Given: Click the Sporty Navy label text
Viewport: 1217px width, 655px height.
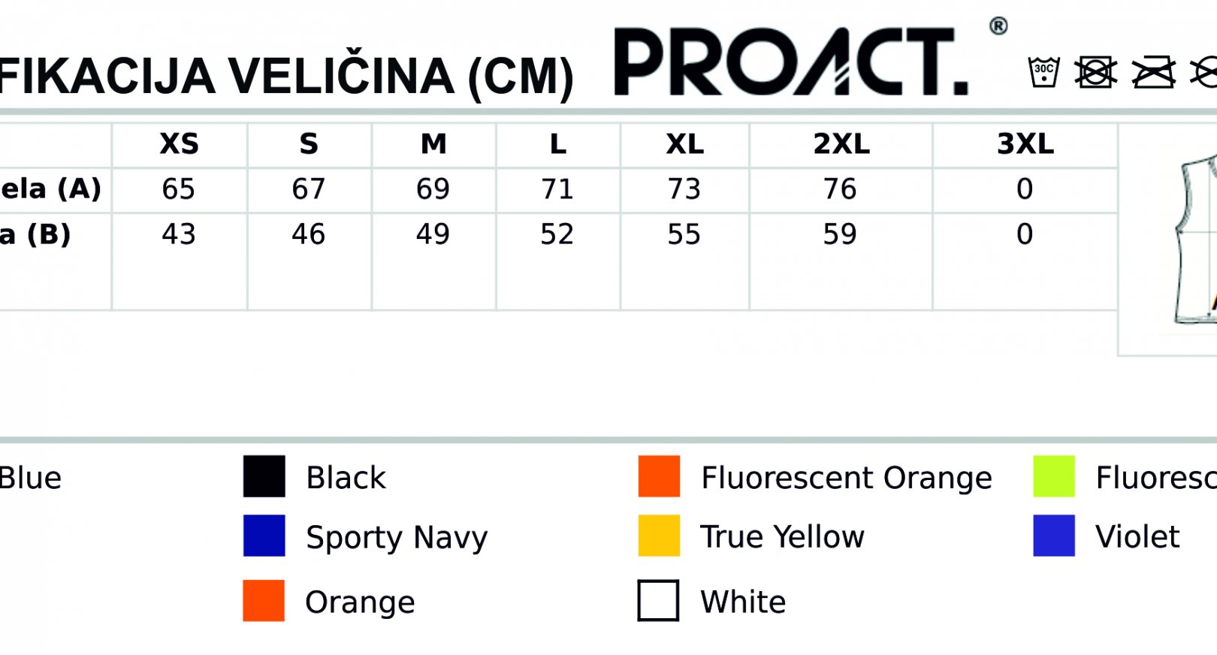Looking at the screenshot, I should 397,539.
